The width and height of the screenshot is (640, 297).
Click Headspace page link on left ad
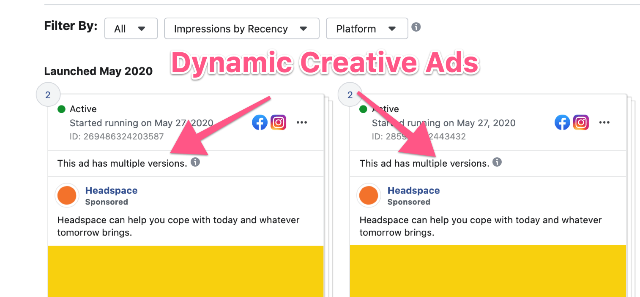[111, 191]
